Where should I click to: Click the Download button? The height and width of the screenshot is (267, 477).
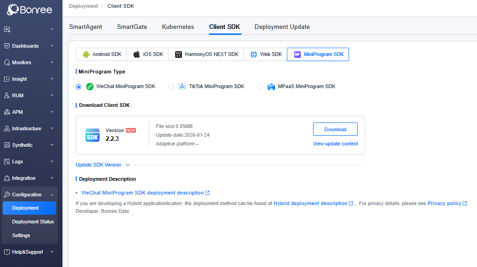[x=335, y=129]
